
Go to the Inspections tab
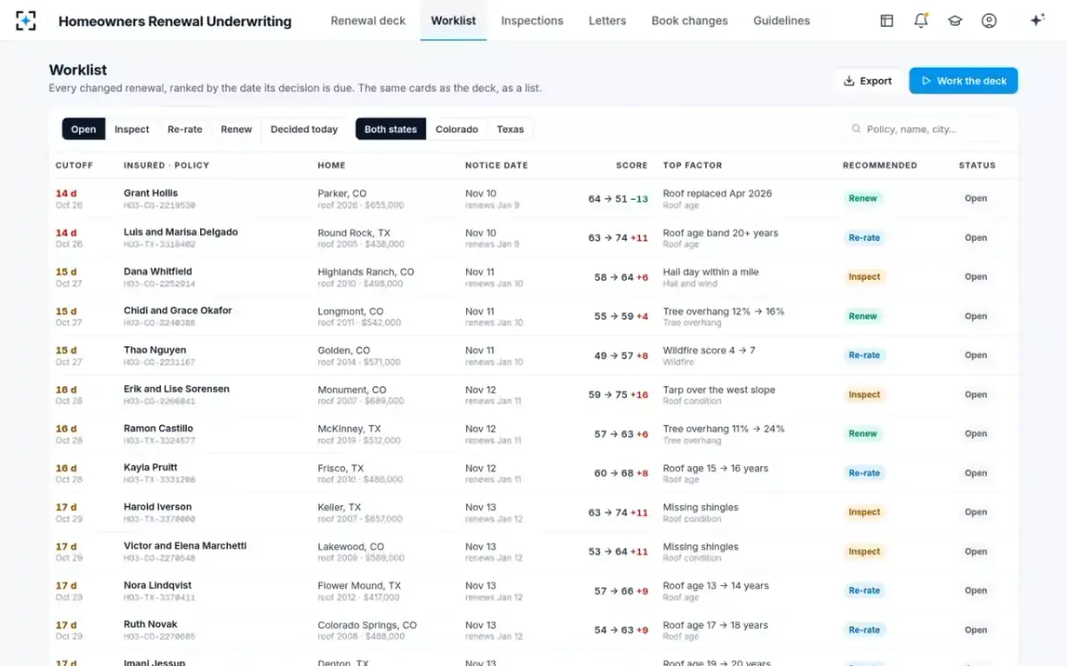(x=532, y=20)
